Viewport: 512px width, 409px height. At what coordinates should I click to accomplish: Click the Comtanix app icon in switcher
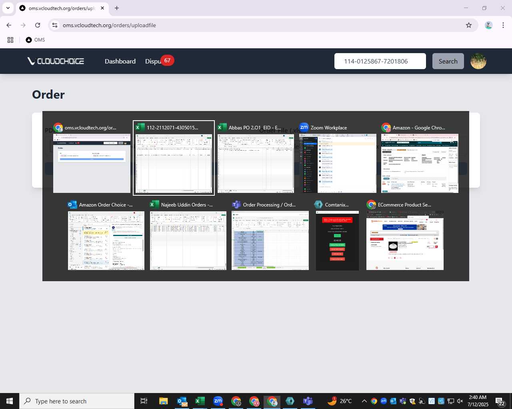pyautogui.click(x=318, y=204)
